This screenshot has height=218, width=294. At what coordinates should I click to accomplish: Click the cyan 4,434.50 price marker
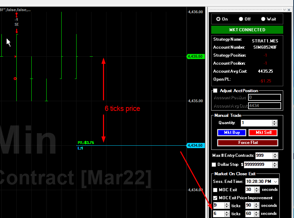pos(196,145)
